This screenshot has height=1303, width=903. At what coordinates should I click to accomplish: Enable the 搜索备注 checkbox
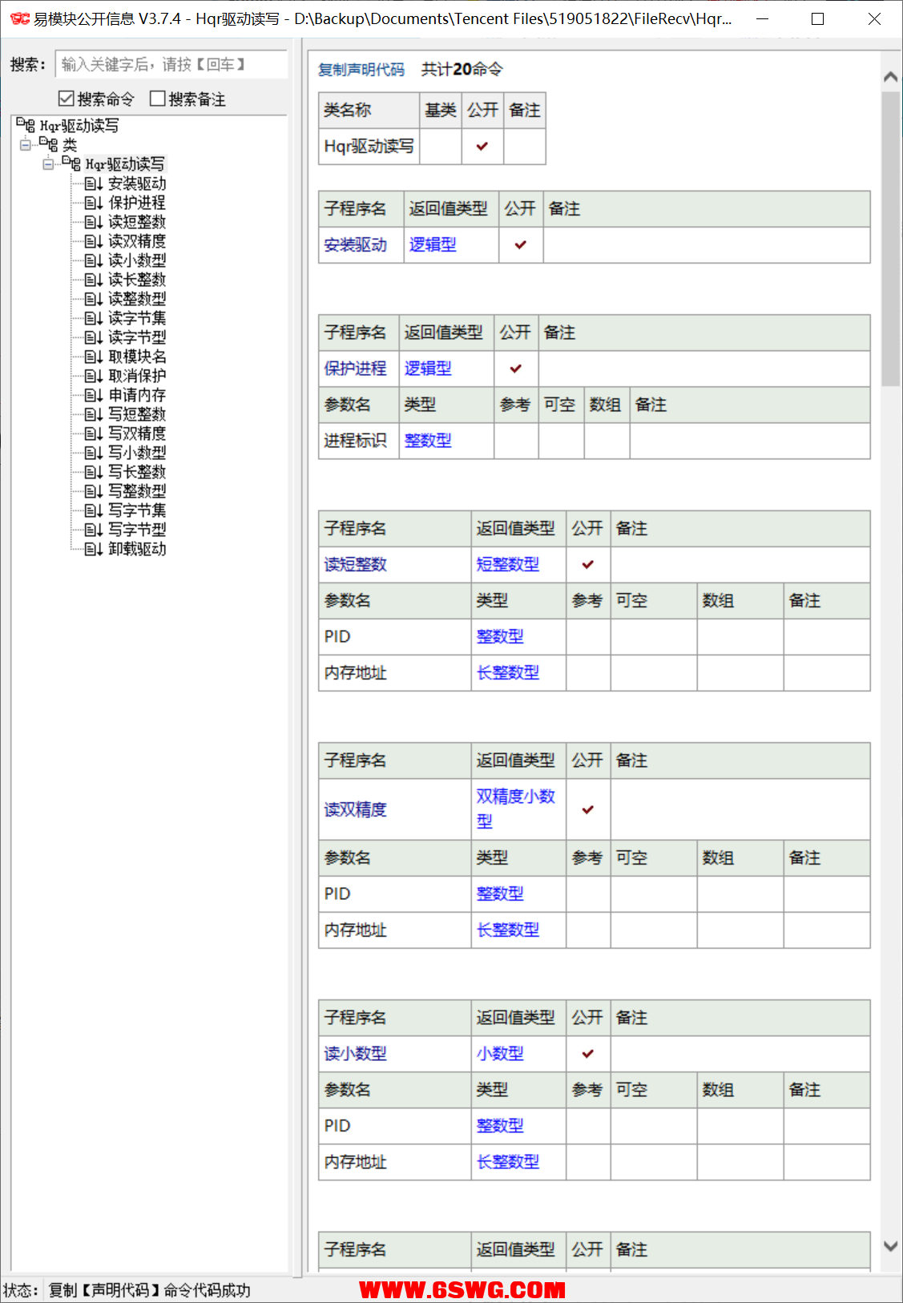point(158,99)
